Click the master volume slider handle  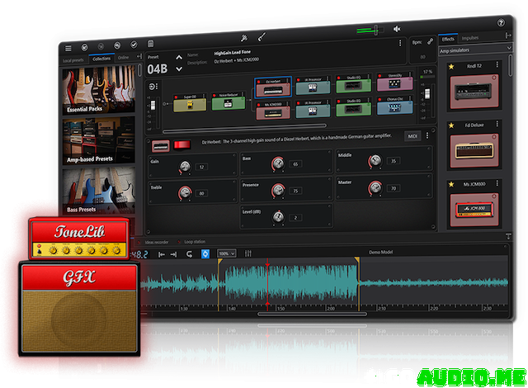pos(376,30)
